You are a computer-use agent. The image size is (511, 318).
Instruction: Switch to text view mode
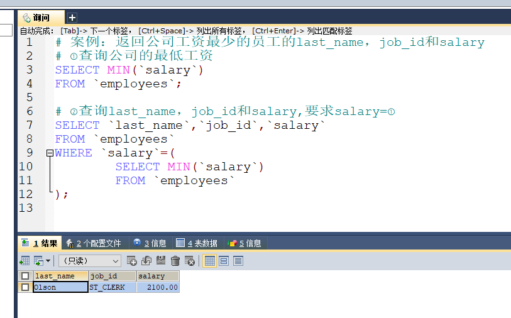(238, 261)
